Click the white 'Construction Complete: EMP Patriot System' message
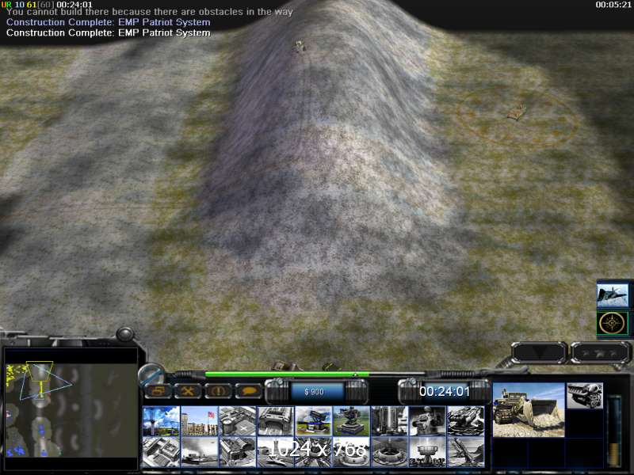 pyautogui.click(x=109, y=32)
